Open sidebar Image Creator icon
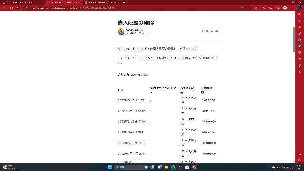Image resolution: width=304 pixels, height=171 pixels. point(299,52)
